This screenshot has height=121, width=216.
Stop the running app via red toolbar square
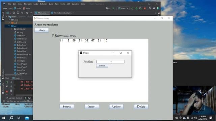[145, 8]
